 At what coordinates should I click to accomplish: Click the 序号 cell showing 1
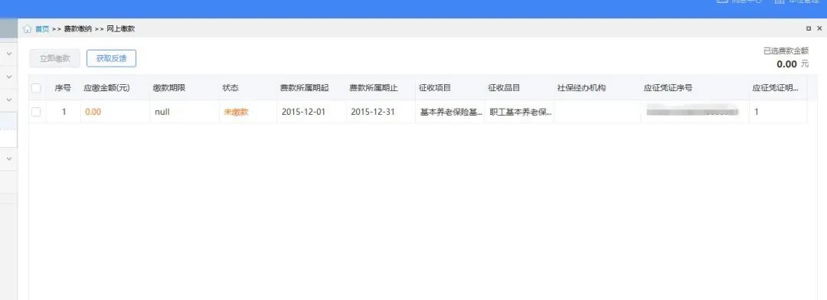pos(64,112)
